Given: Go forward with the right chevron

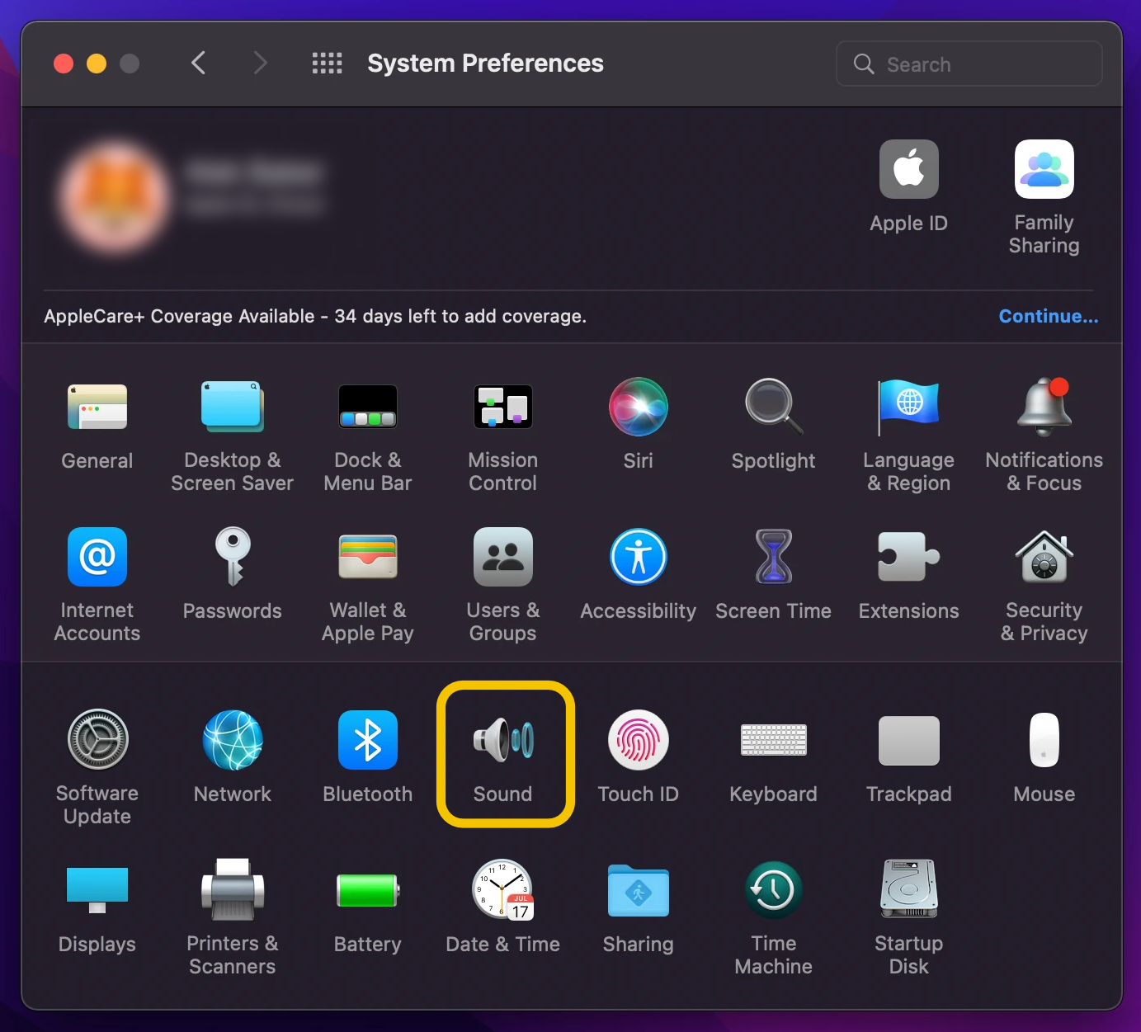Looking at the screenshot, I should tap(261, 63).
